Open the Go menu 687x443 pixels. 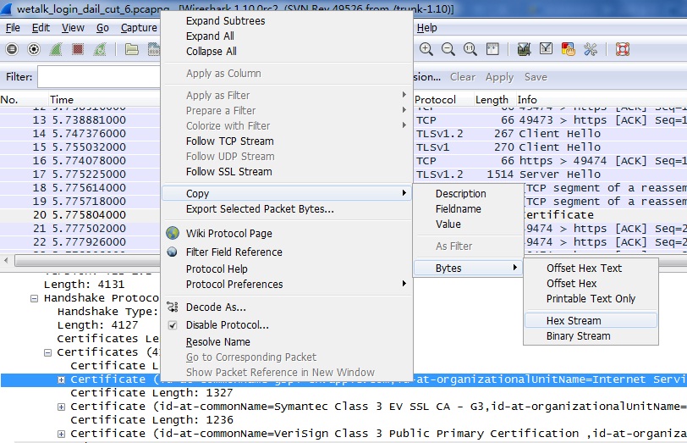point(102,28)
